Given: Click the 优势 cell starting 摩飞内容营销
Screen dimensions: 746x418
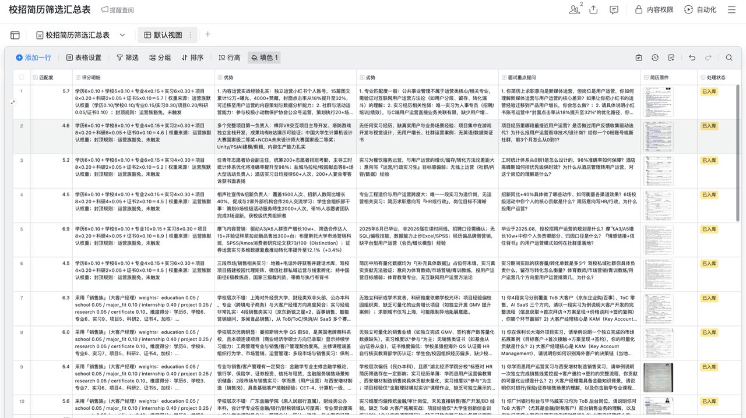Looking at the screenshot, I should [286, 239].
